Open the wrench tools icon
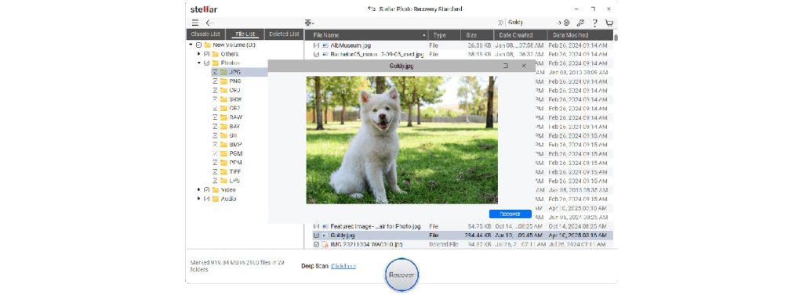Image resolution: width=803 pixels, height=295 pixels. (x=580, y=23)
